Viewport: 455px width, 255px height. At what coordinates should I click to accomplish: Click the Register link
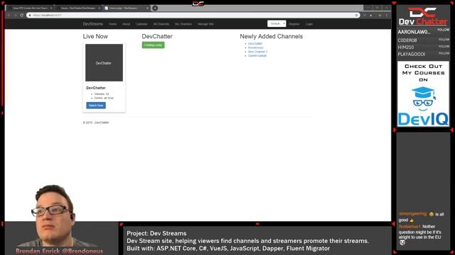[294, 24]
